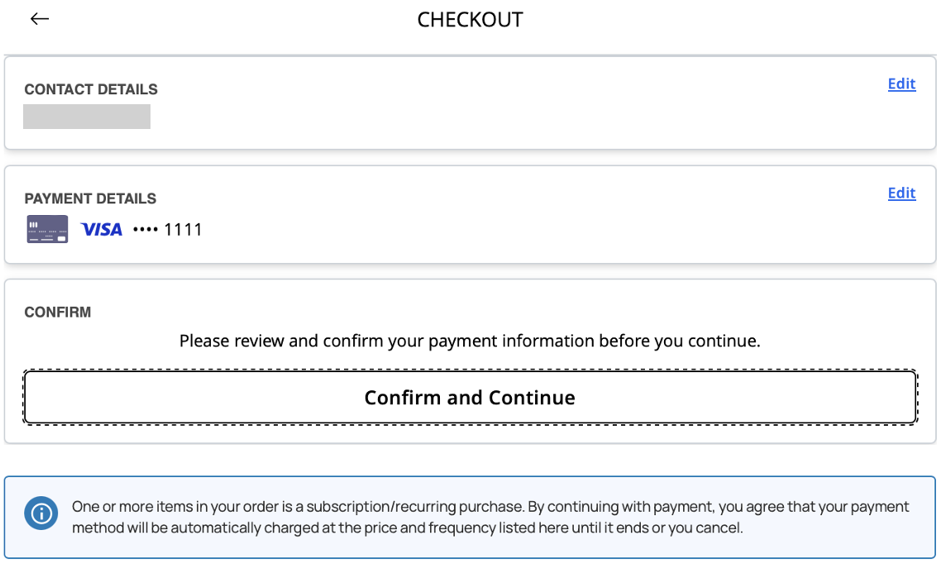941x564 pixels.
Task: Click the CHECKOUT page title
Action: 470,20
